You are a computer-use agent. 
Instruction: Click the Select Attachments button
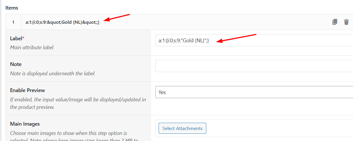[182, 128]
